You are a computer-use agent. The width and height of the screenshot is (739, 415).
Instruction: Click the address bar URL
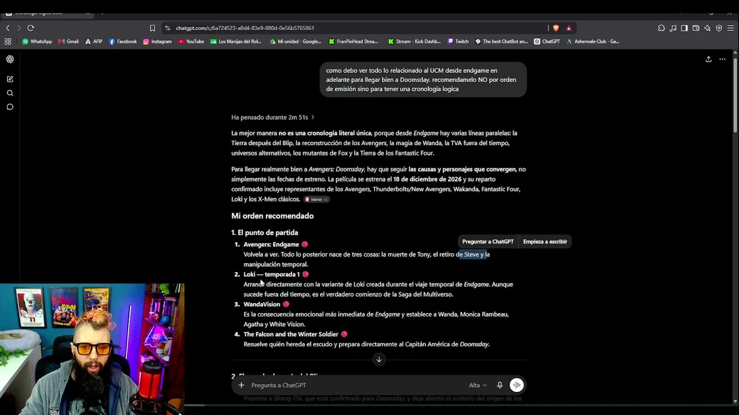[245, 28]
